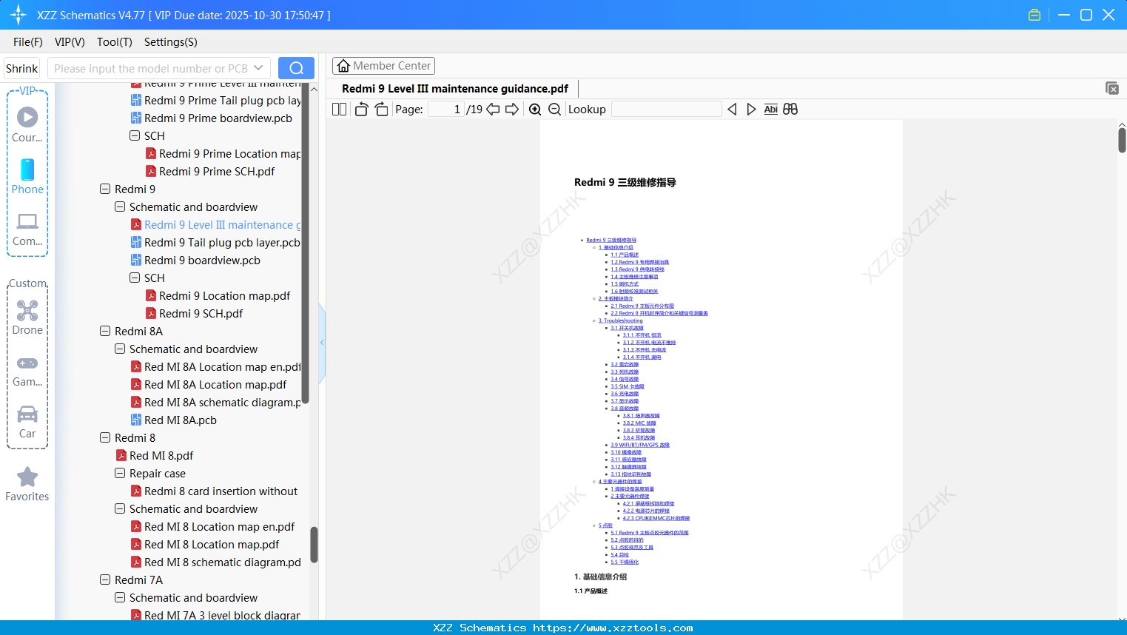The height and width of the screenshot is (635, 1127).
Task: Collapse the Redmi 8A tree node
Action: click(105, 331)
